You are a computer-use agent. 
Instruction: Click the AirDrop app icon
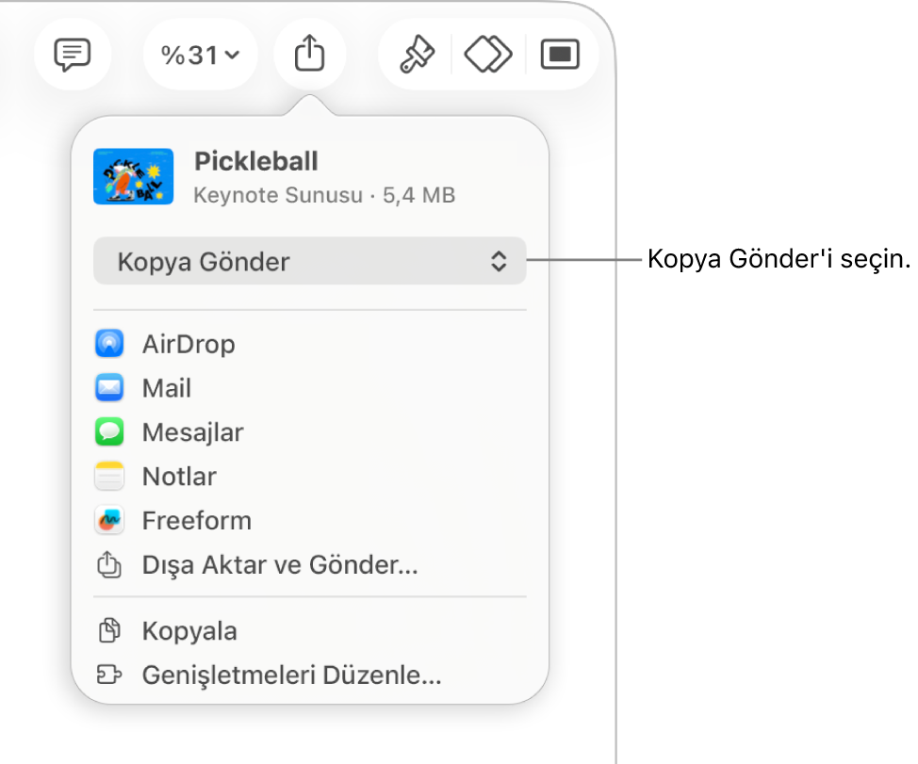(109, 344)
